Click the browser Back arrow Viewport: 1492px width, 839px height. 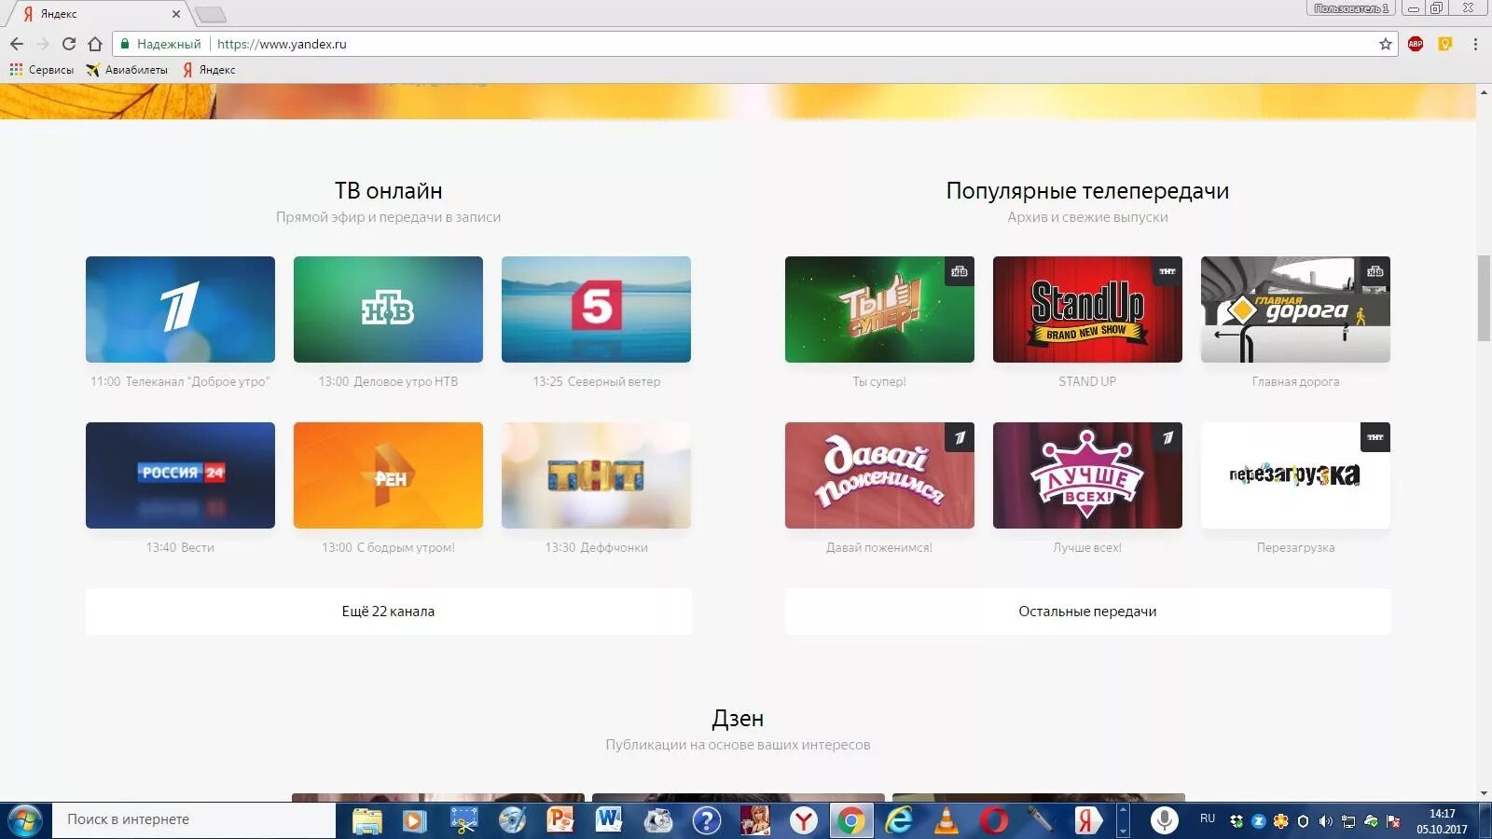tap(17, 44)
